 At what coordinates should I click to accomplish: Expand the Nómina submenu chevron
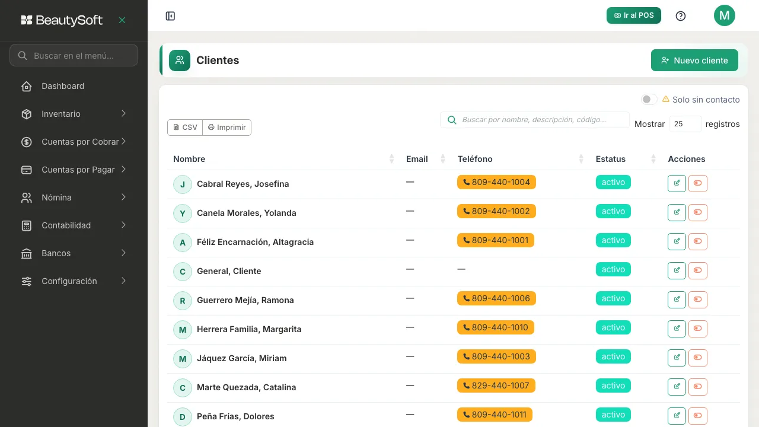click(124, 197)
